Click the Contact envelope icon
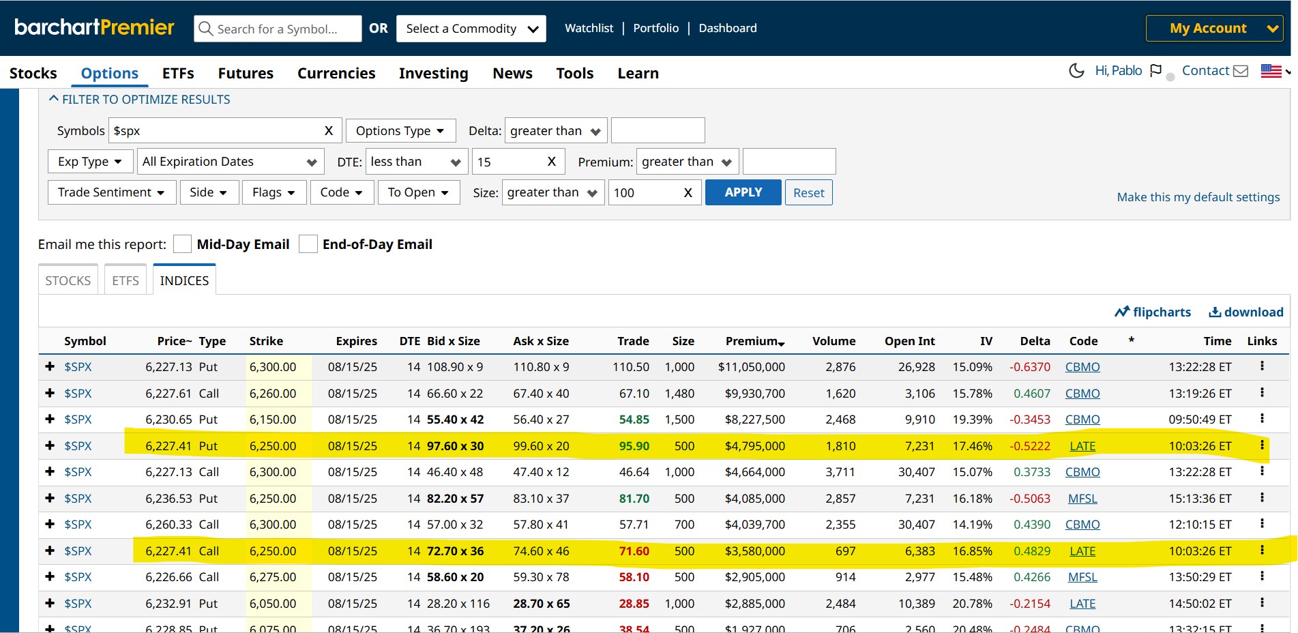Viewport: 1298px width, 633px height. pos(1241,71)
